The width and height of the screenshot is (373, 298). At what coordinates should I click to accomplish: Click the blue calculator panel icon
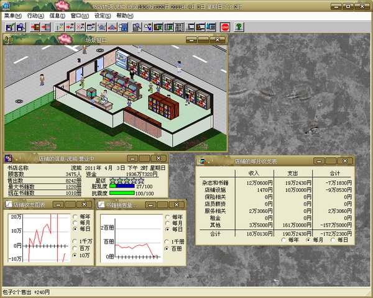pyautogui.click(x=123, y=27)
